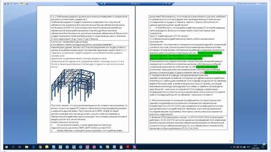This screenshot has width=271, height=152.
Task: Switch input language via РУС indicator
Action: (249, 147)
